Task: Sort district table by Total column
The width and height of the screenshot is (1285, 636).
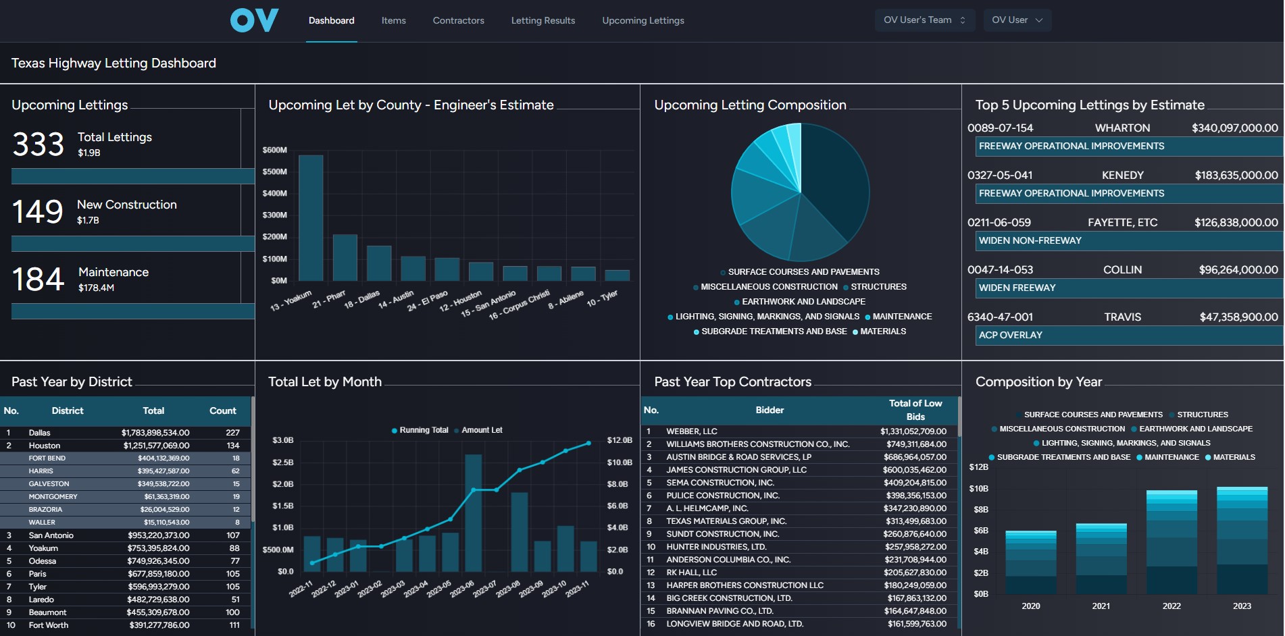Action: click(153, 410)
